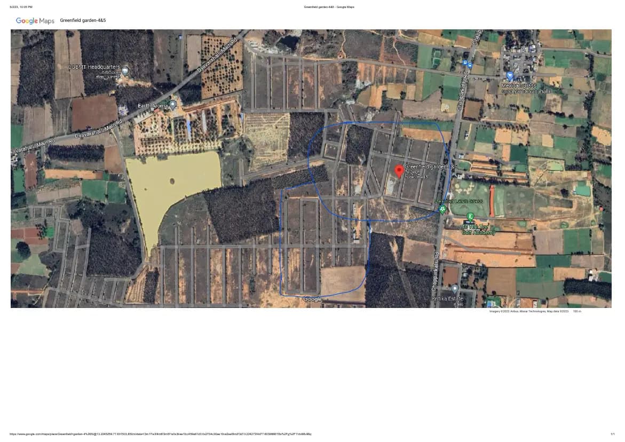This screenshot has width=625, height=442.
Task: Click the 'Te The Tee Golf Academy' label
Action: (x=478, y=230)
